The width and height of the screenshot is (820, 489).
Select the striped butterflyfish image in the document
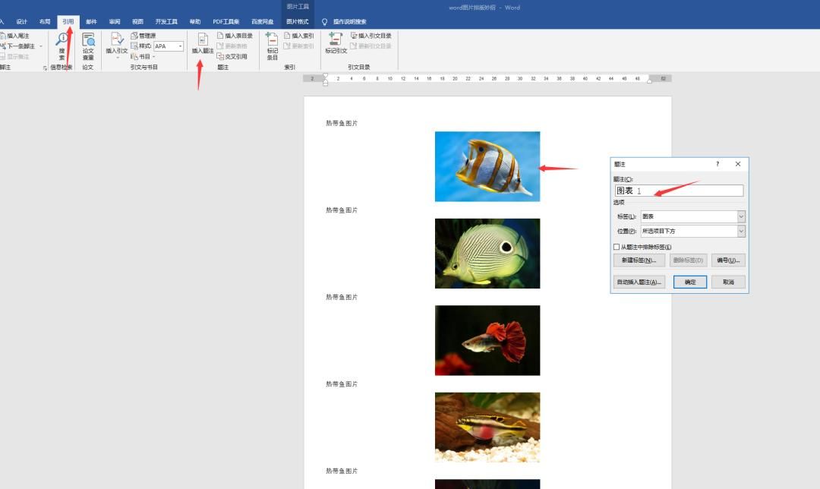click(487, 166)
